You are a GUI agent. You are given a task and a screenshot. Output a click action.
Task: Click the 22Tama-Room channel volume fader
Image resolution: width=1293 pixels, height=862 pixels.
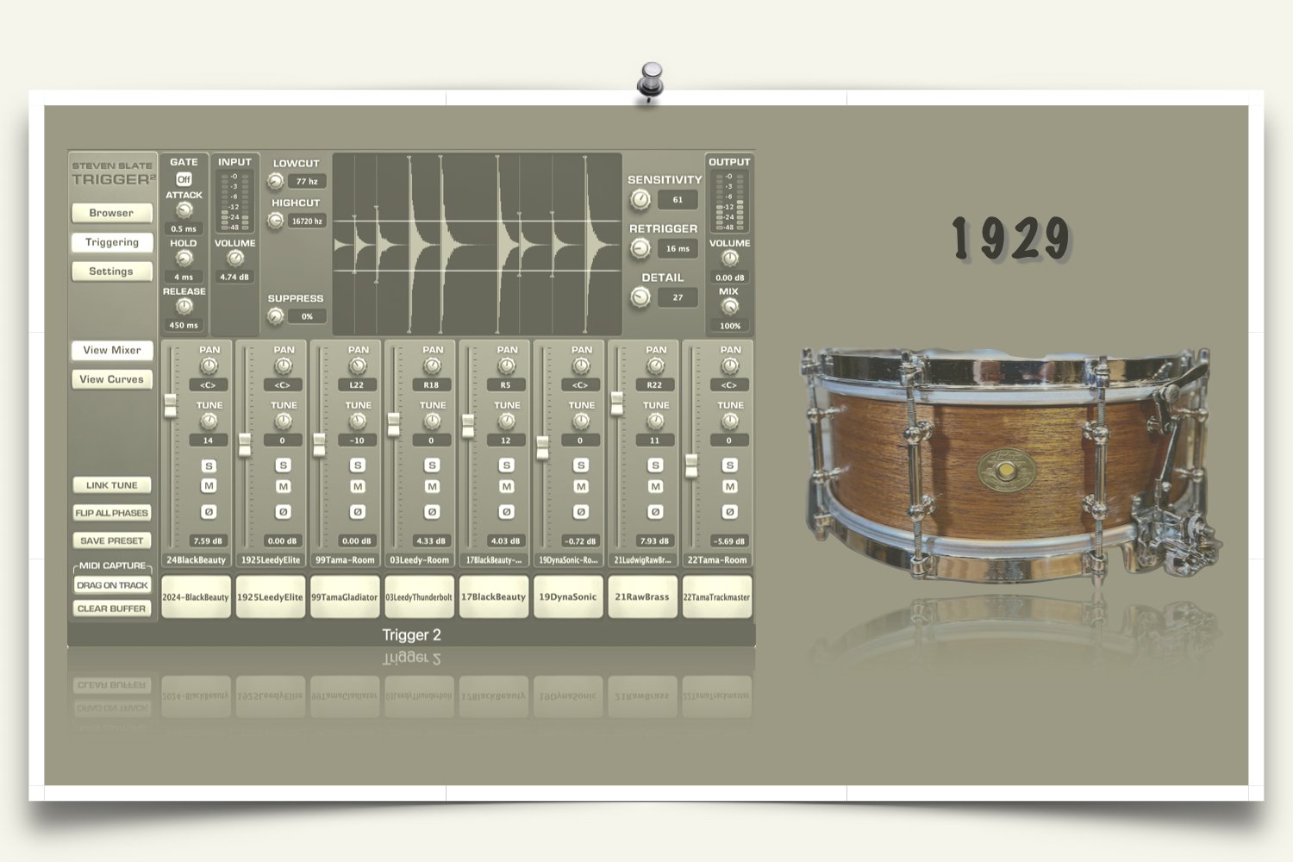click(691, 465)
